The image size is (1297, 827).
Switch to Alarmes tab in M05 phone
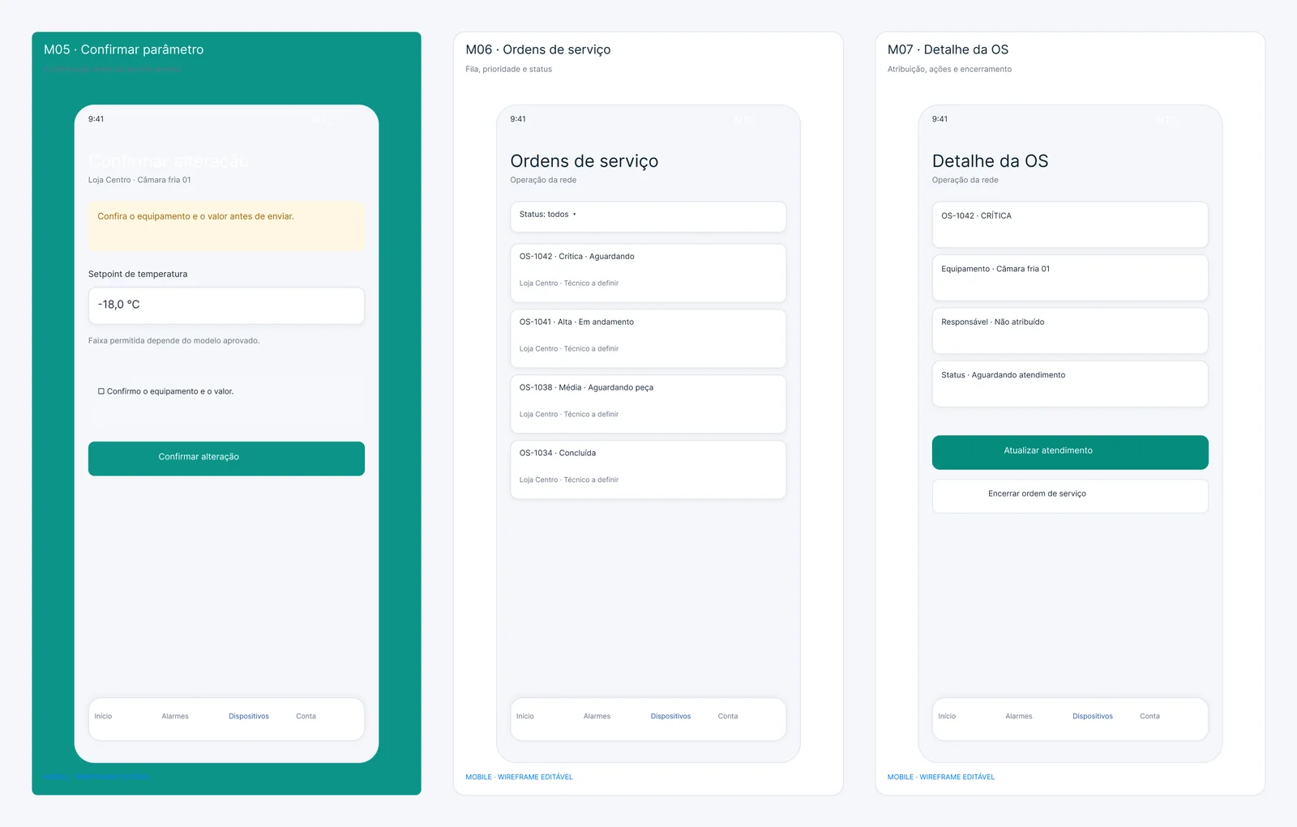175,716
